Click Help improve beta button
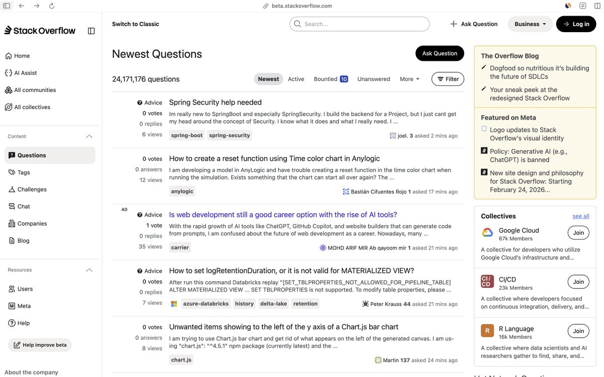604x377 pixels. (40, 345)
